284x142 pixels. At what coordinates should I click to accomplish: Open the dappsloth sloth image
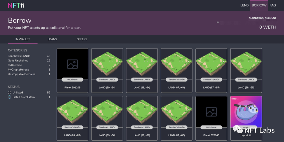click(x=246, y=112)
